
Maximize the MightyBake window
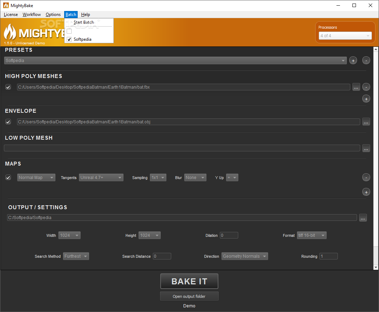pyautogui.click(x=354, y=5)
